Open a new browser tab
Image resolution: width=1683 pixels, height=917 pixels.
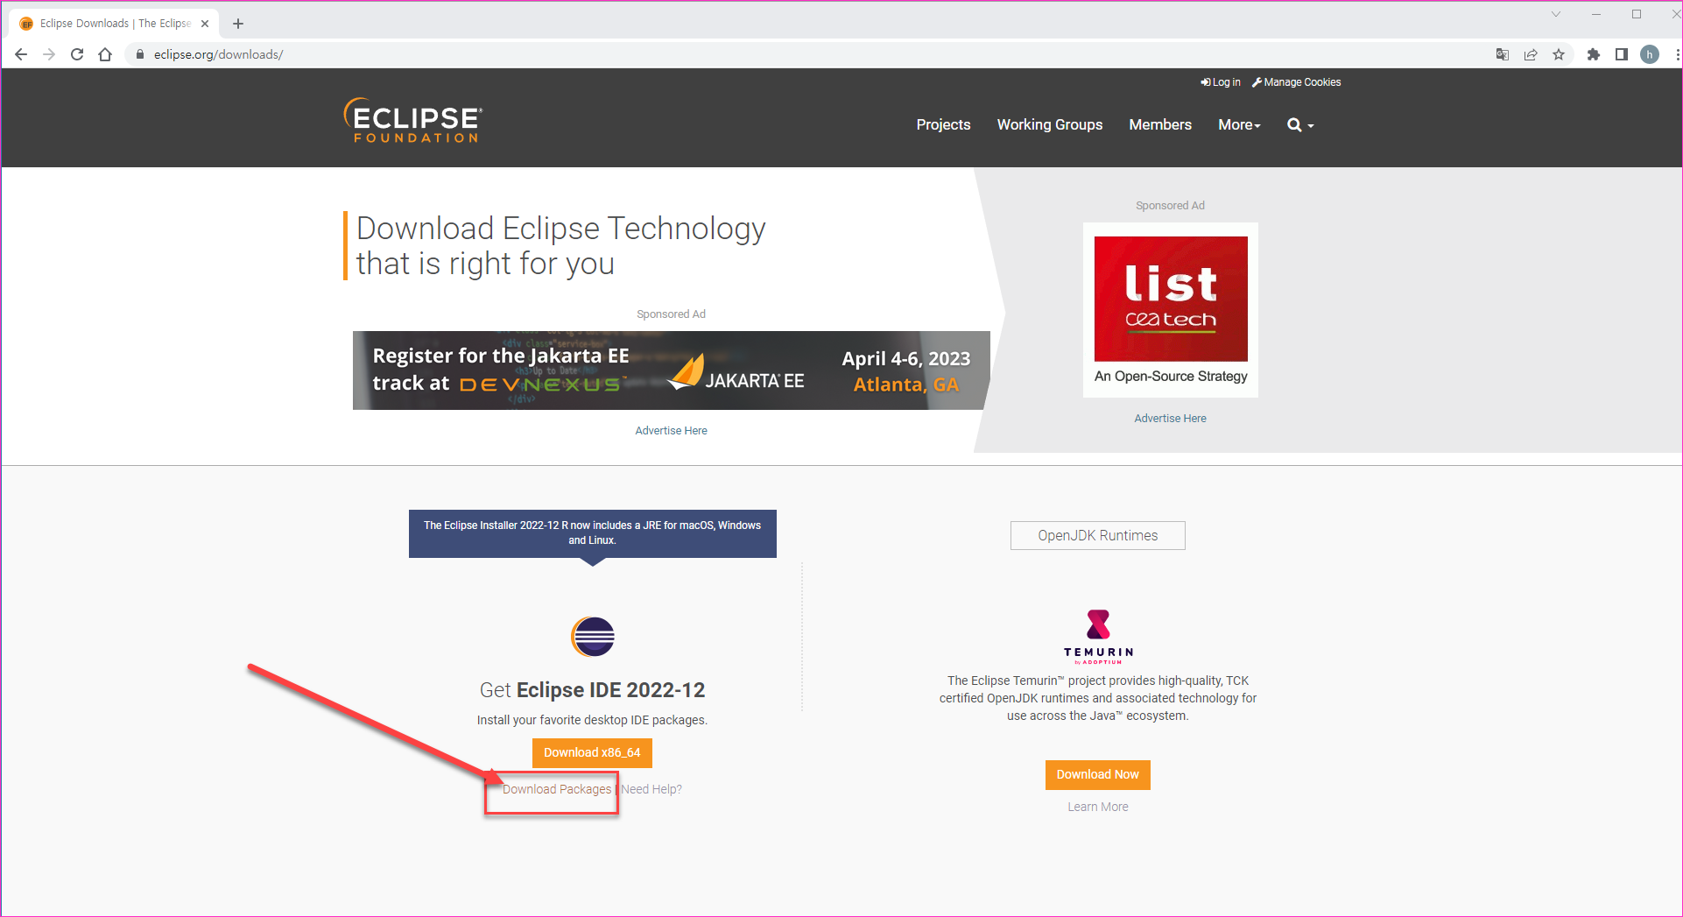[x=238, y=24]
